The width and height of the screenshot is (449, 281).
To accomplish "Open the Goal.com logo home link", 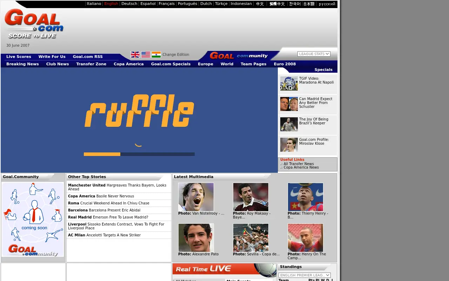I will point(34,24).
